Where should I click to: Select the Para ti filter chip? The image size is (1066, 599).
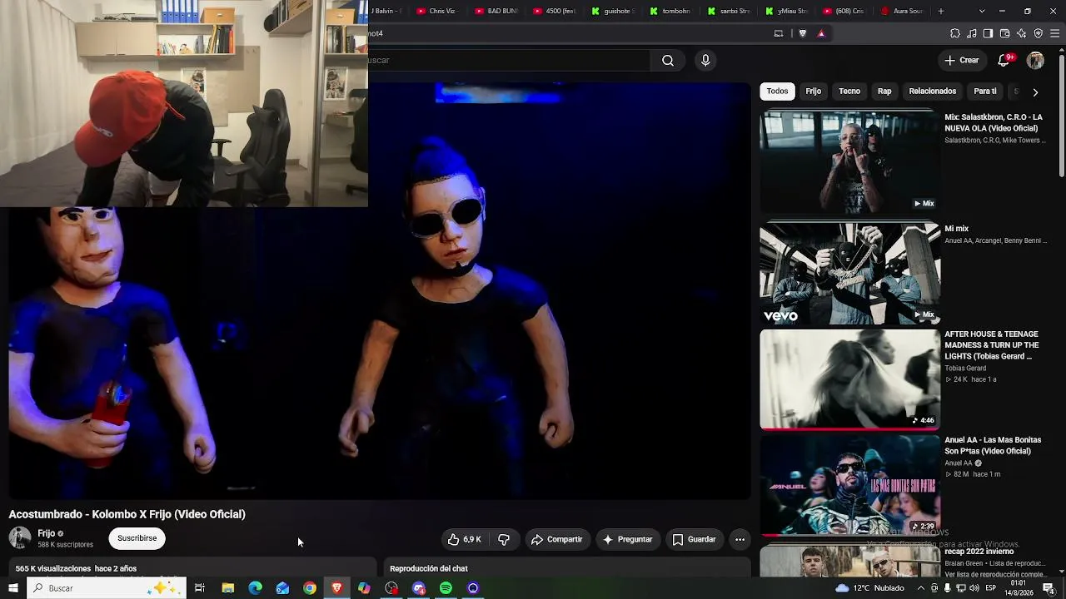pyautogui.click(x=985, y=92)
